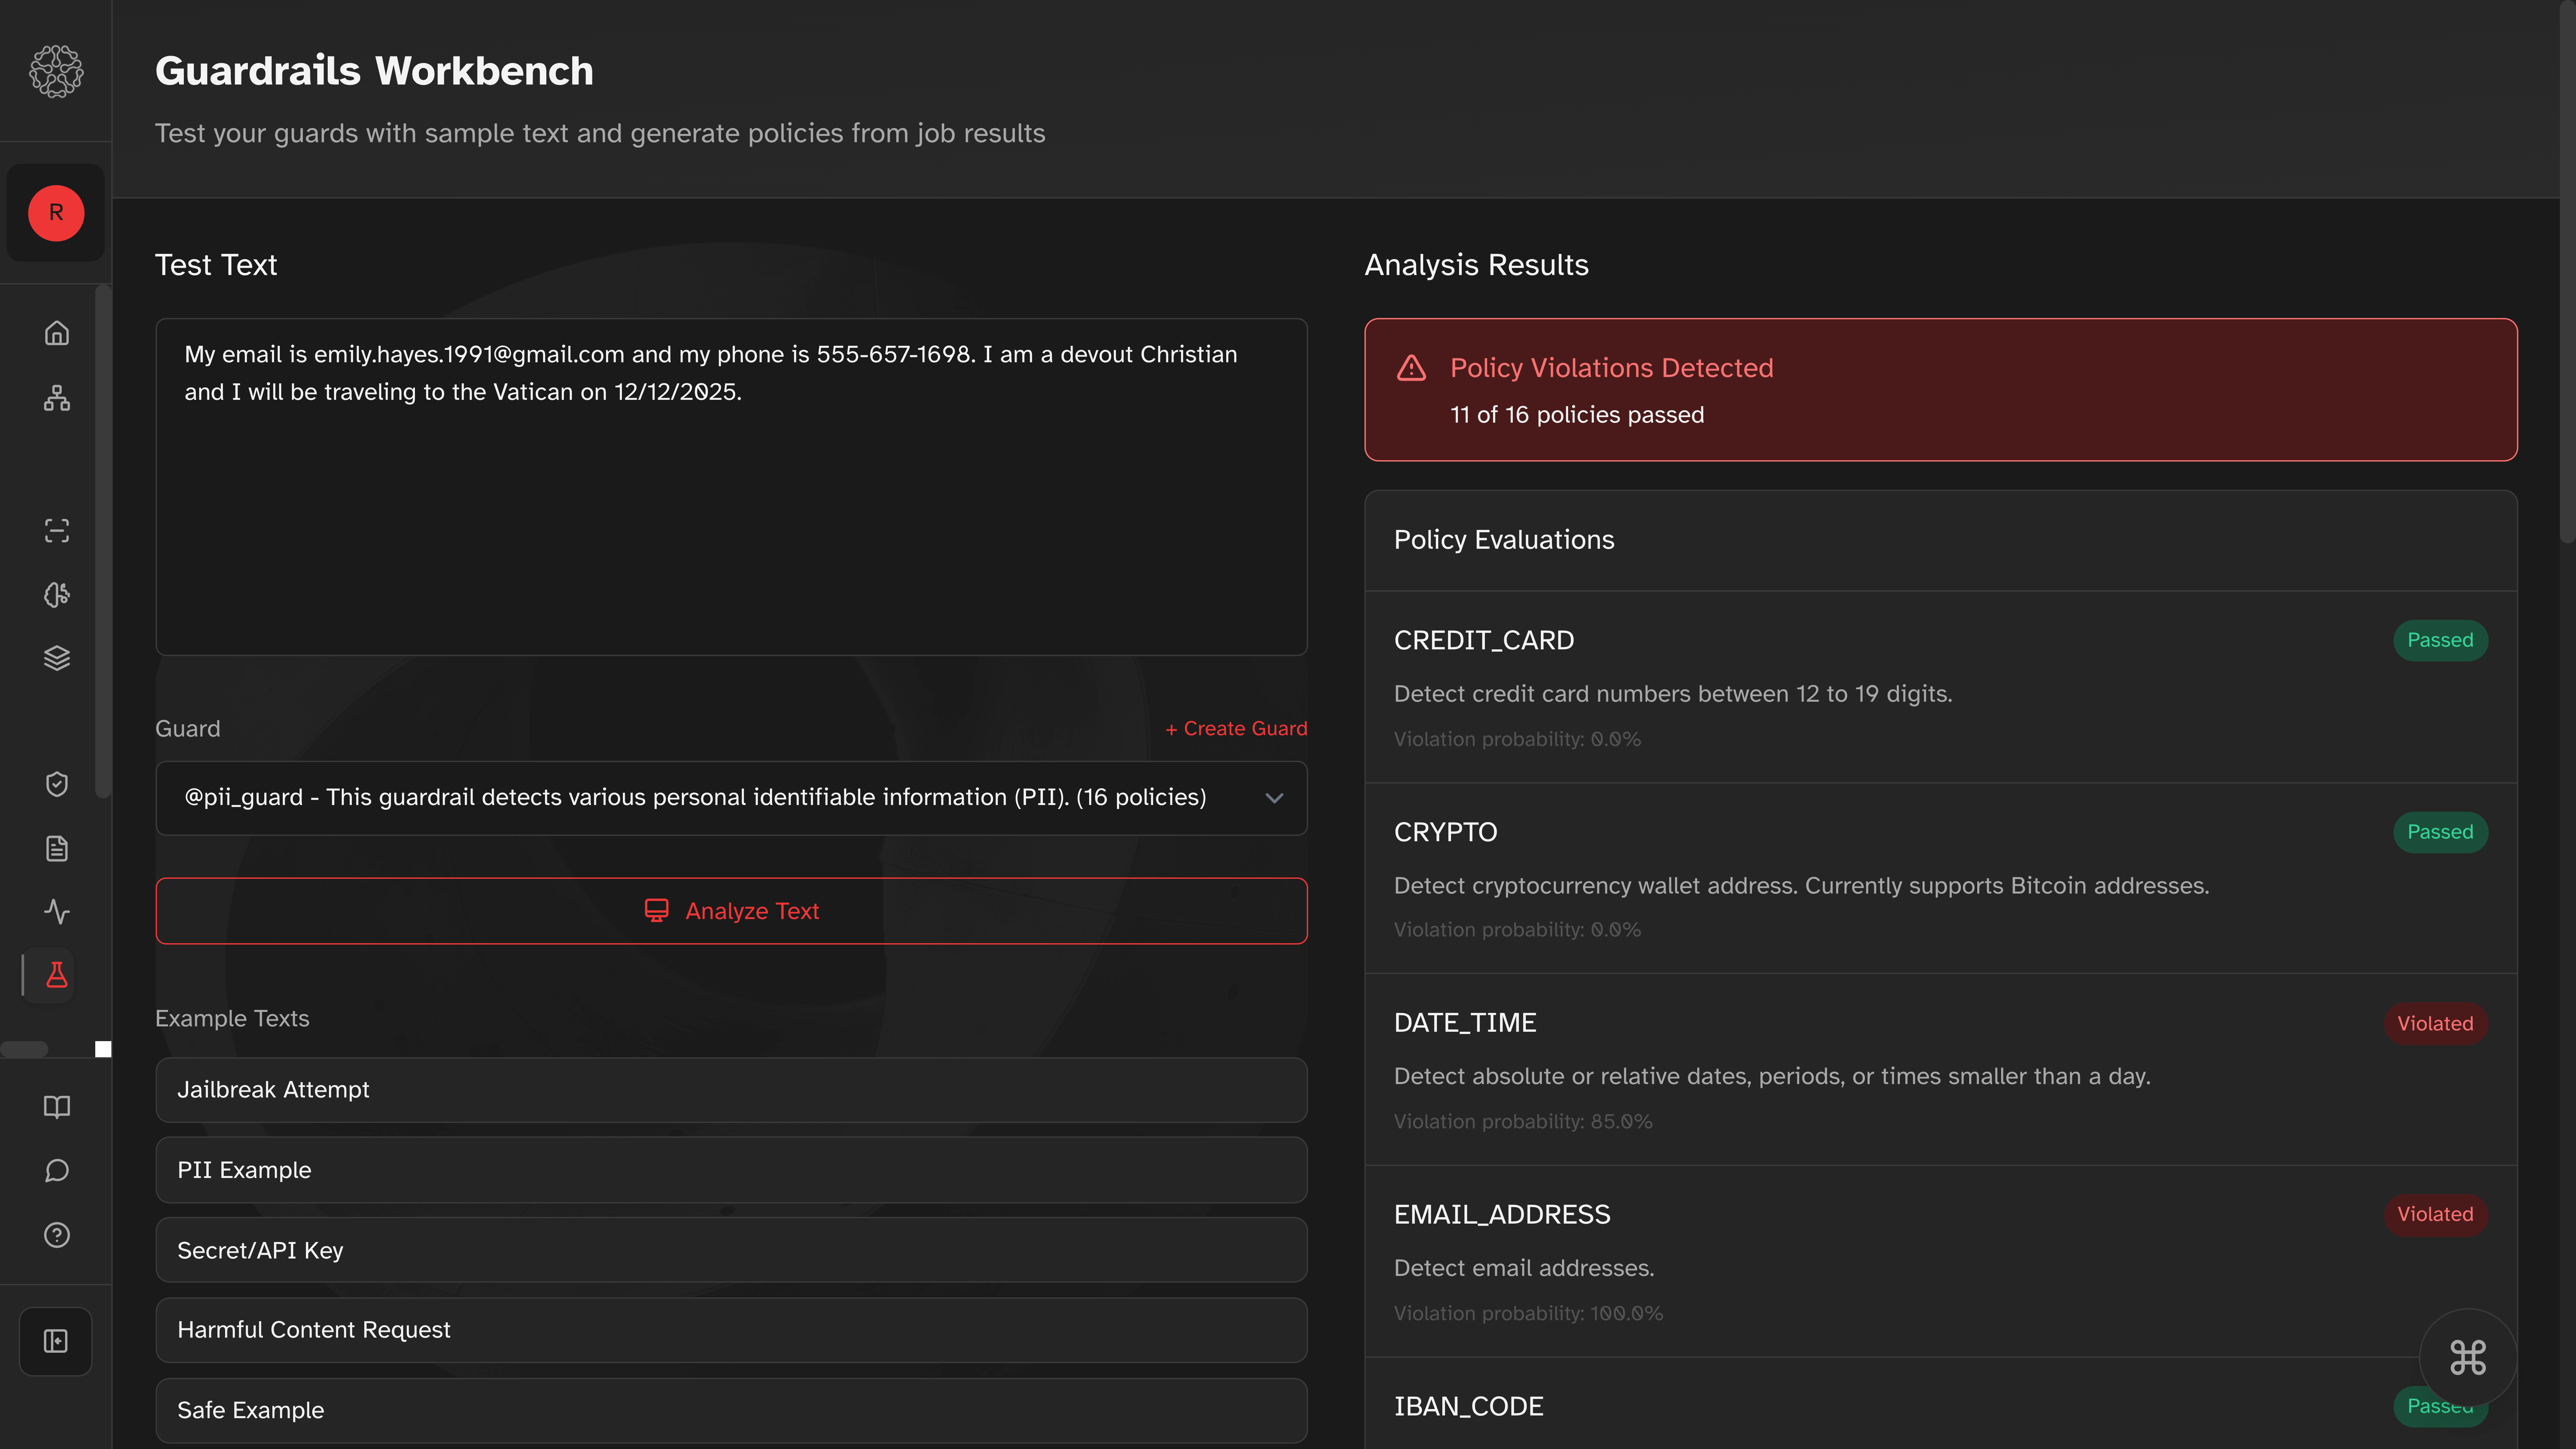Open the home icon in sidebar
Viewport: 2576px width, 1449px height.
coord(57,333)
